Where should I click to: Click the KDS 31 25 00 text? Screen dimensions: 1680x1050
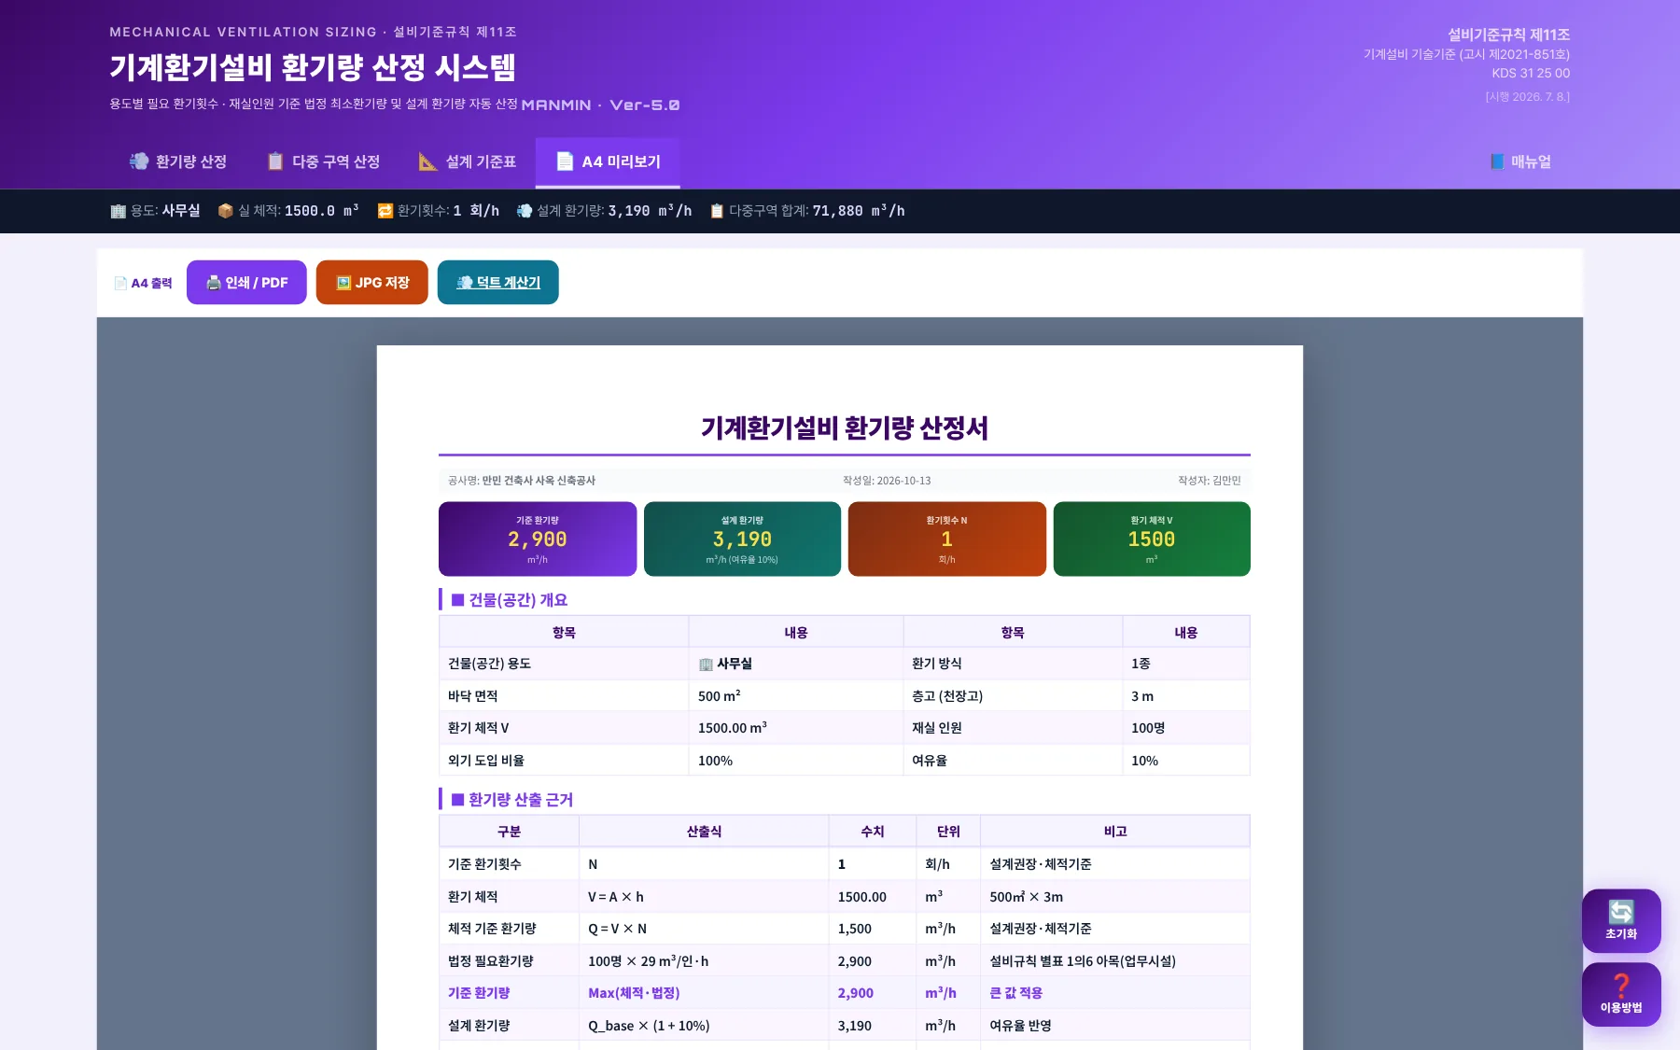click(1531, 73)
